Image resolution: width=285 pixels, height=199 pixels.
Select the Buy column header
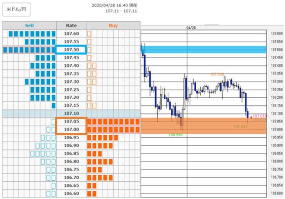pyautogui.click(x=113, y=26)
